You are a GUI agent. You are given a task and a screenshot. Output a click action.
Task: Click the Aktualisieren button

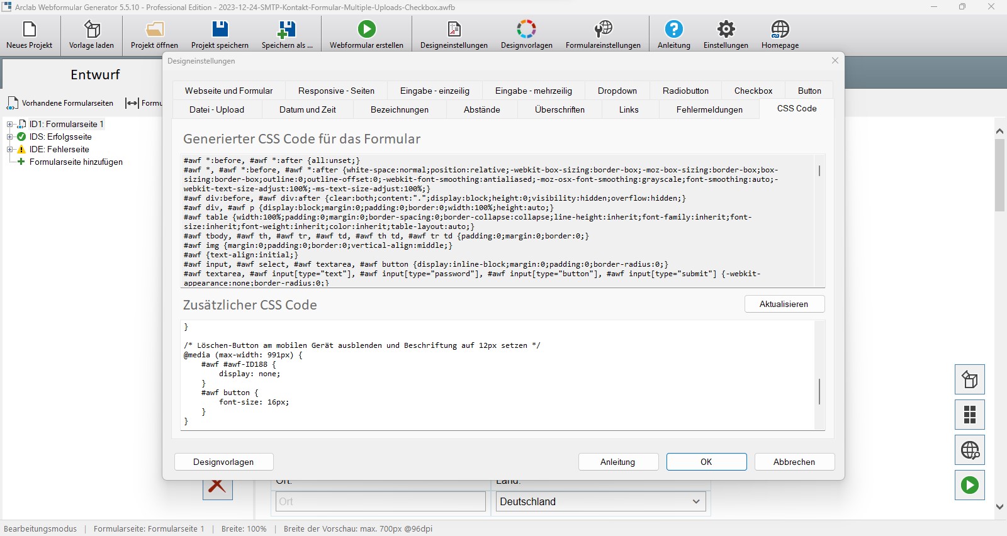pyautogui.click(x=784, y=304)
